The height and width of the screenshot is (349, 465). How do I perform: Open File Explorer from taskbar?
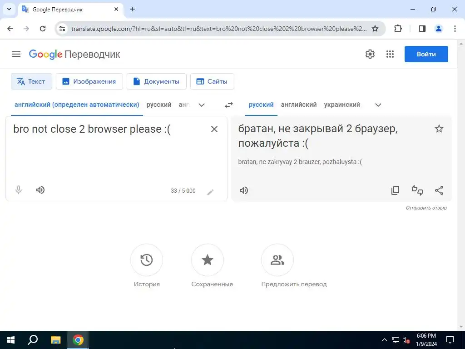pyautogui.click(x=55, y=340)
